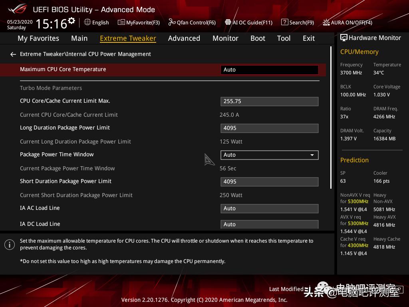The image size is (409, 307).
Task: Click the 4818 MHz Heavy Cache value
Action: 384,247
